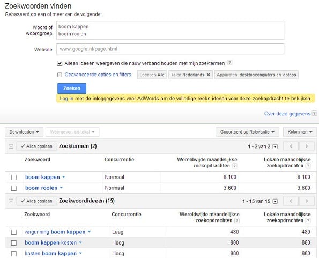This screenshot has height=258, width=319.
Task: Open the Downloaden dropdown
Action: pos(24,132)
